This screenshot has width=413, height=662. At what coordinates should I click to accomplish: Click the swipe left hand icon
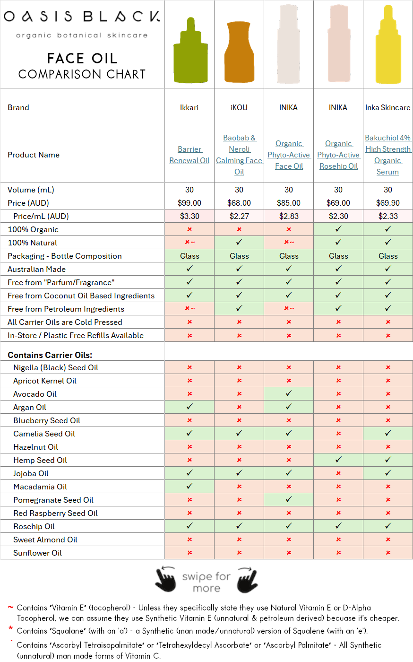tap(165, 579)
